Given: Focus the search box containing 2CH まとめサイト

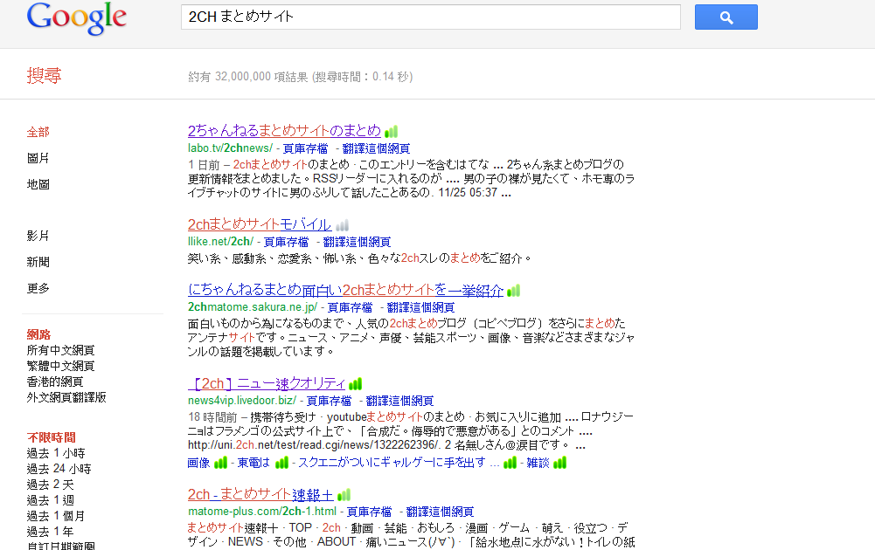Looking at the screenshot, I should 431,17.
